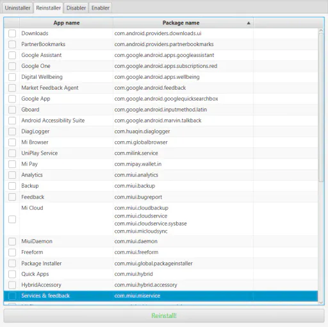The width and height of the screenshot is (328, 327).
Task: Sort by App name column header
Action: click(x=67, y=23)
